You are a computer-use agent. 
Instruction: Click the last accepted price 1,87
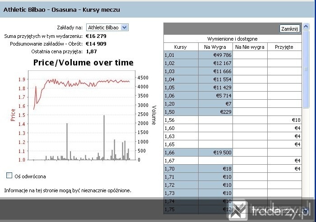tap(92, 51)
